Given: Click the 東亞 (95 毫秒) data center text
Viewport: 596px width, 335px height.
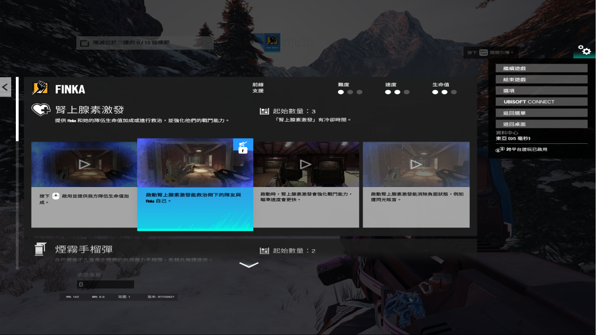Looking at the screenshot, I should pos(513,138).
